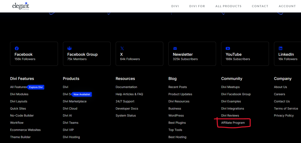Open Help Articles & FAQ
This screenshot has height=143, width=301.
tap(129, 94)
